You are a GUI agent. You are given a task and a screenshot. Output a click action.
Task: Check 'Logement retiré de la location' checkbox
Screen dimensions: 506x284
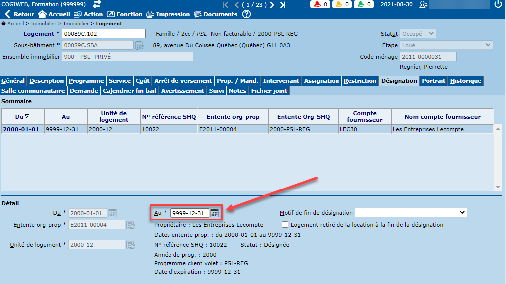(285, 225)
